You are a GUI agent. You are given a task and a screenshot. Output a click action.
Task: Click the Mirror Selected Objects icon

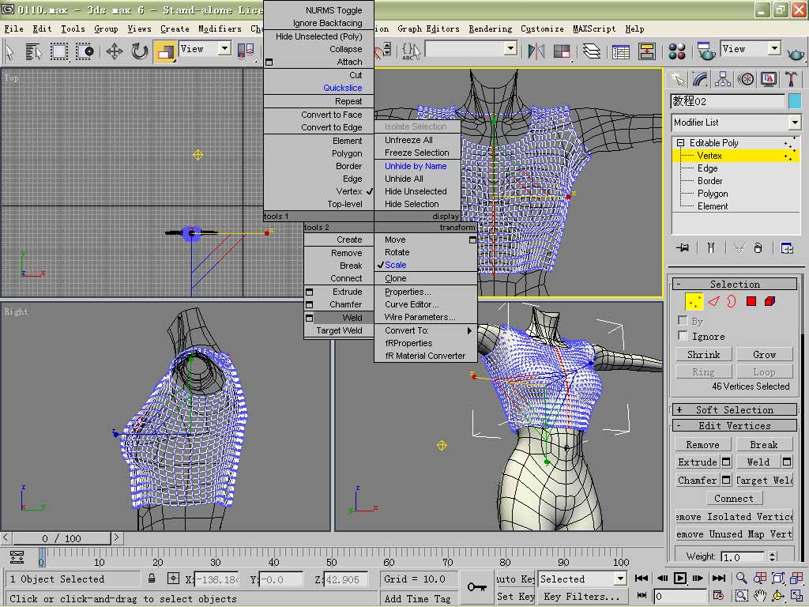coord(536,51)
